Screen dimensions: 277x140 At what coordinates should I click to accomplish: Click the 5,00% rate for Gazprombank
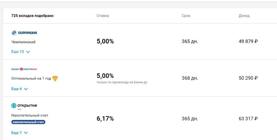click(105, 41)
